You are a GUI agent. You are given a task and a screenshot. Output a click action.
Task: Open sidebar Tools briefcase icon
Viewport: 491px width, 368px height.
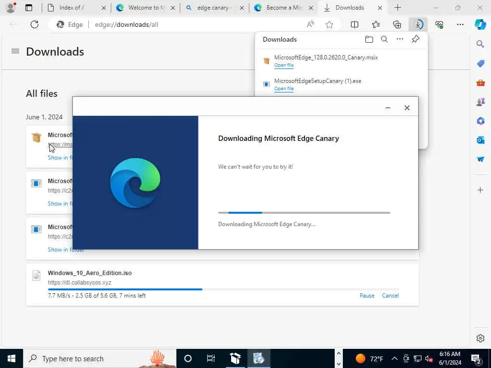[x=480, y=82]
